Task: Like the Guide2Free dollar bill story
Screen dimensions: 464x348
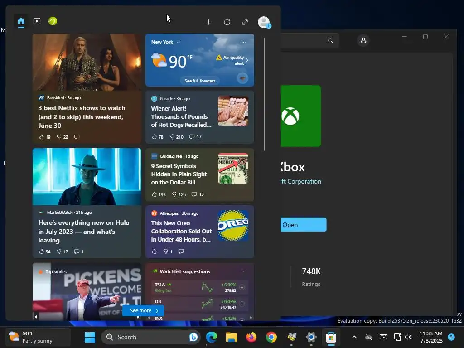Action: [x=159, y=194]
